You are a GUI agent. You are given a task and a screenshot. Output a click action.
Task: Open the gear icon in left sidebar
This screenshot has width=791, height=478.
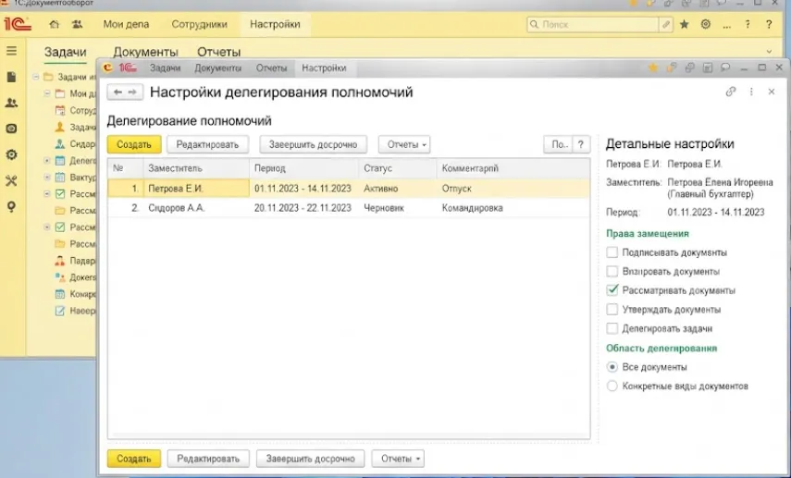tap(11, 154)
